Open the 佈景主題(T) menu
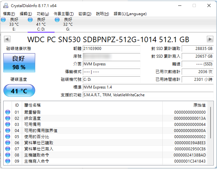This screenshot has width=217, height=169. point(64,14)
